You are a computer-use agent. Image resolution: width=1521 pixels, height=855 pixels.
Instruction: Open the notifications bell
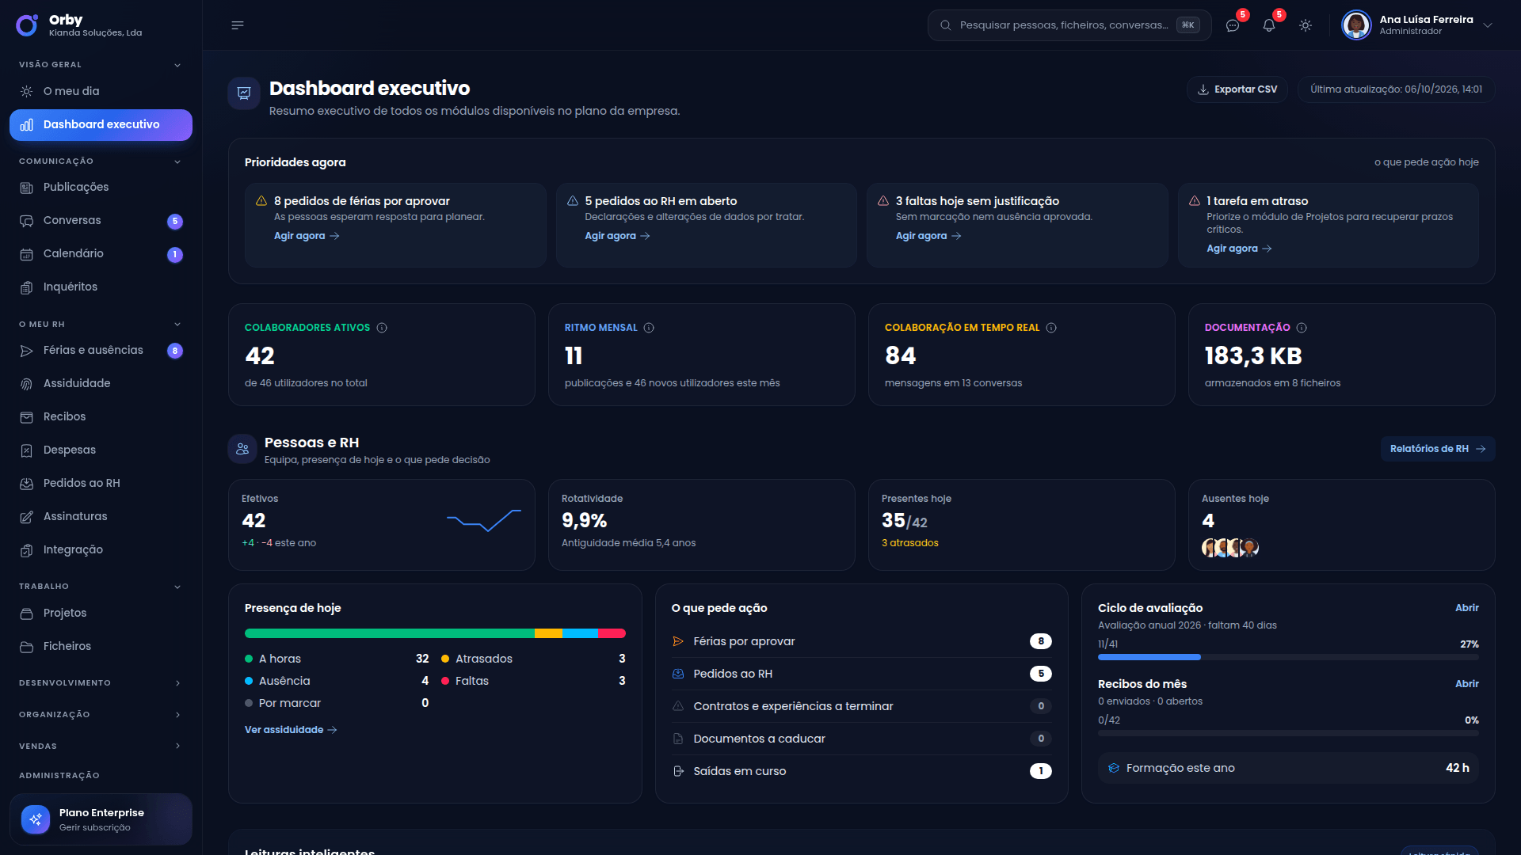pos(1269,25)
